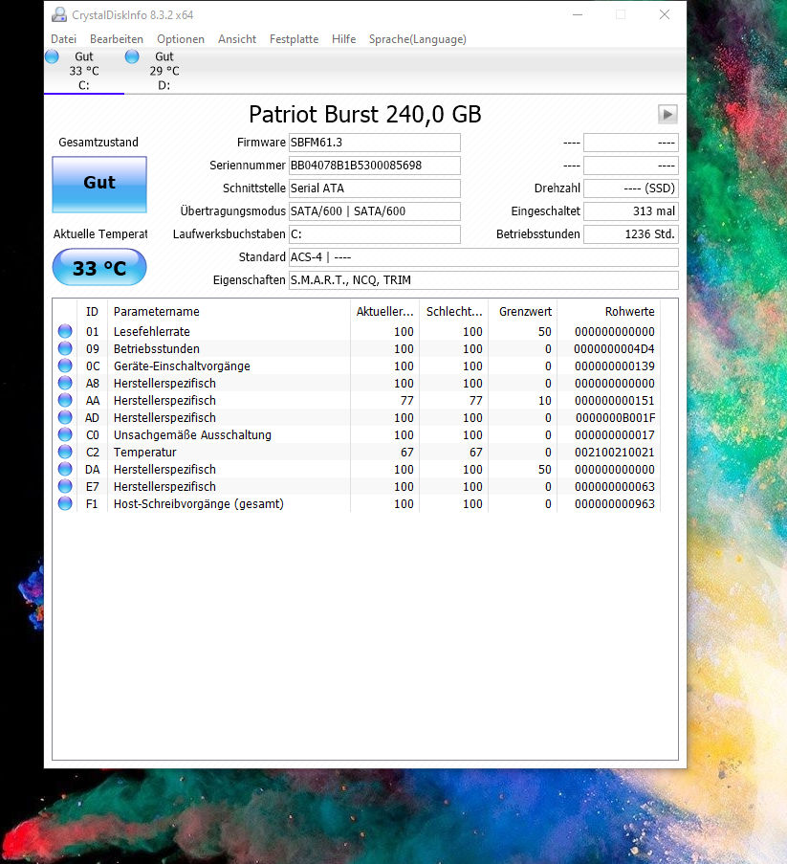Click the Gesamtzustand label
Image resolution: width=787 pixels, height=864 pixels.
(x=98, y=143)
